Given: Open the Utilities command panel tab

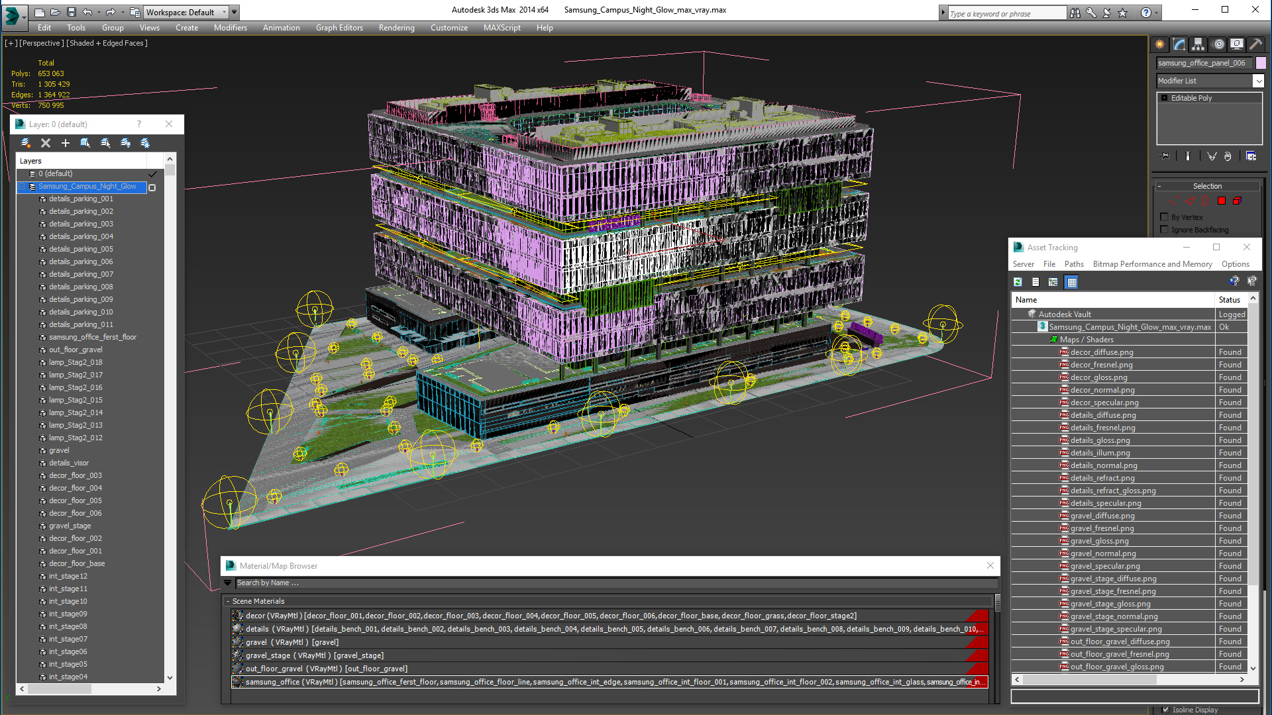Looking at the screenshot, I should pyautogui.click(x=1255, y=44).
